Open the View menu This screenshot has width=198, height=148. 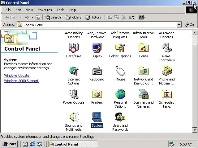pyautogui.click(x=29, y=10)
